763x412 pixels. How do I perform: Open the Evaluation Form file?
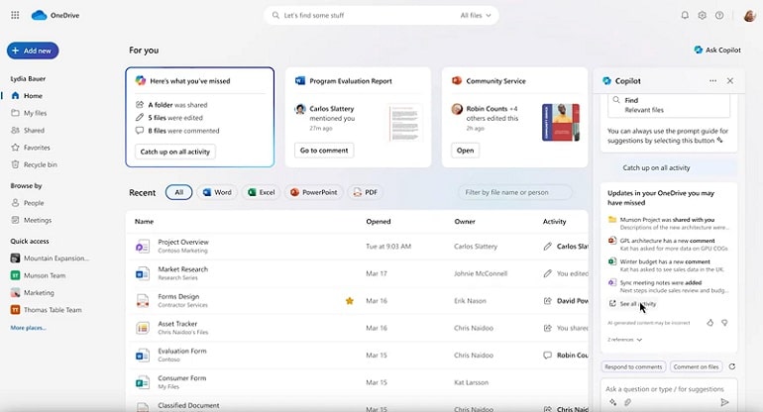182,351
